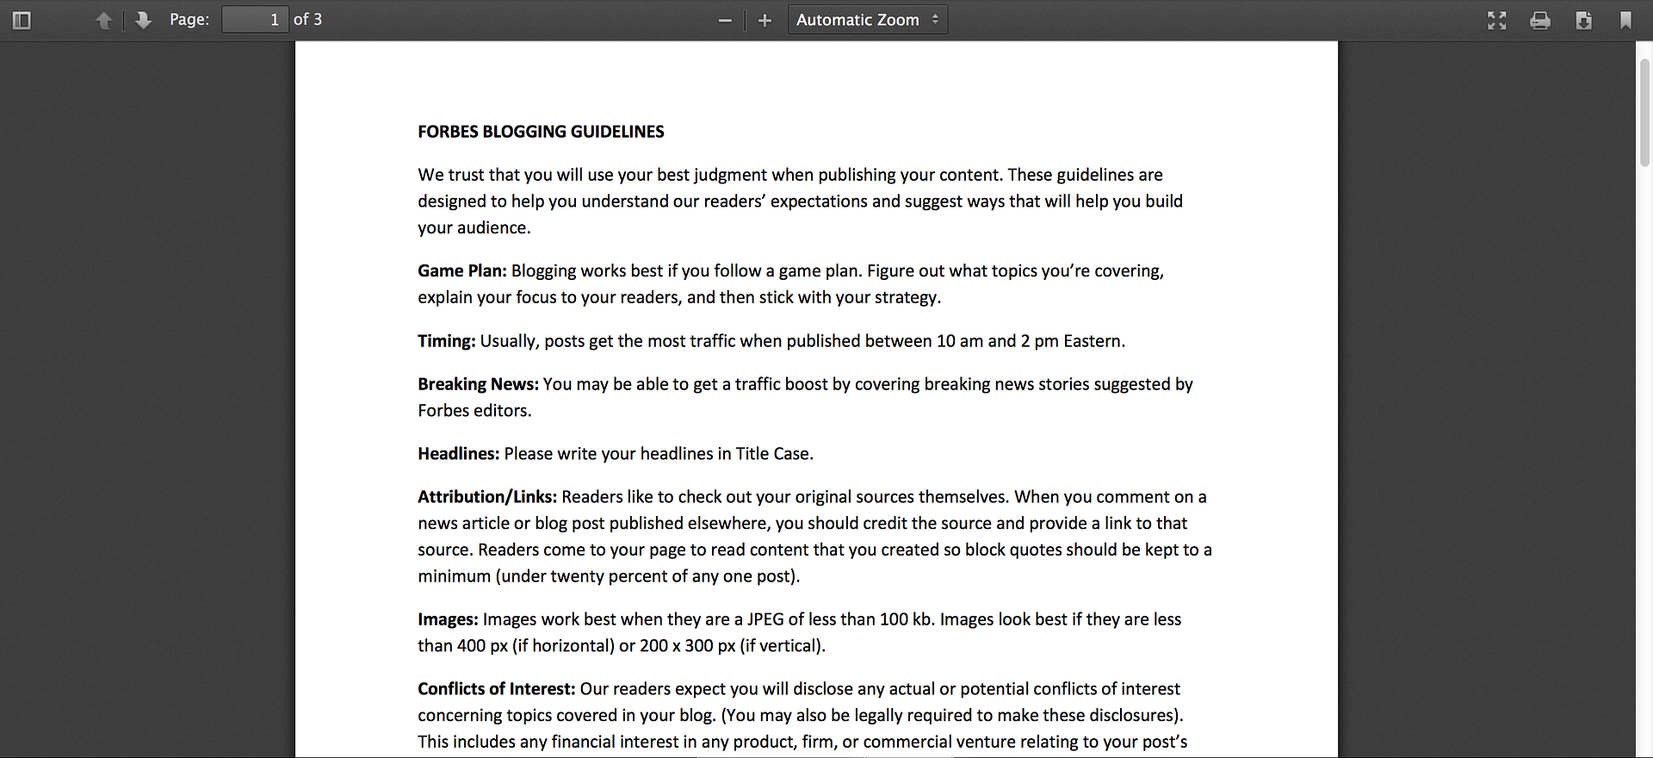Go to the previous page
The width and height of the screenshot is (1653, 758).
click(x=104, y=20)
